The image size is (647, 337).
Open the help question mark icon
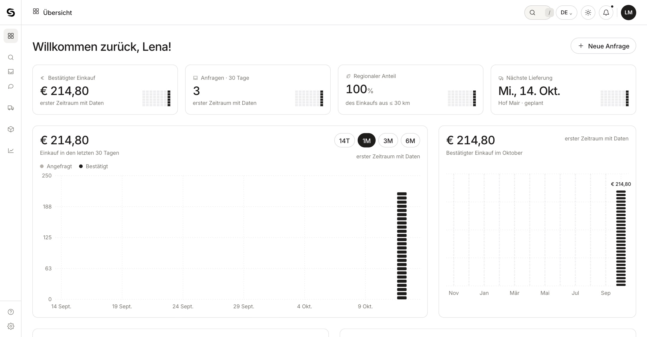click(11, 312)
